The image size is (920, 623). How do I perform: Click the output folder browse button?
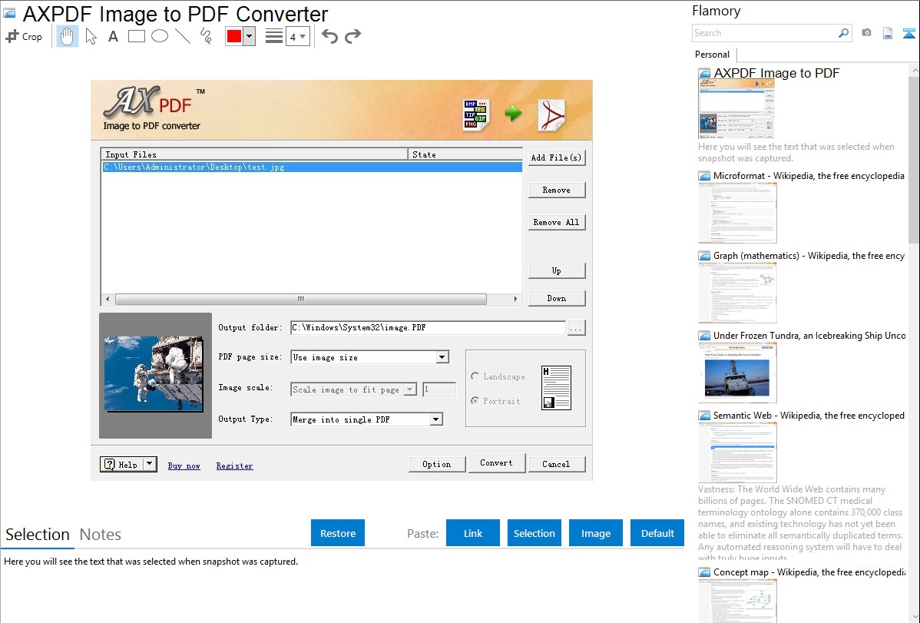coord(576,328)
